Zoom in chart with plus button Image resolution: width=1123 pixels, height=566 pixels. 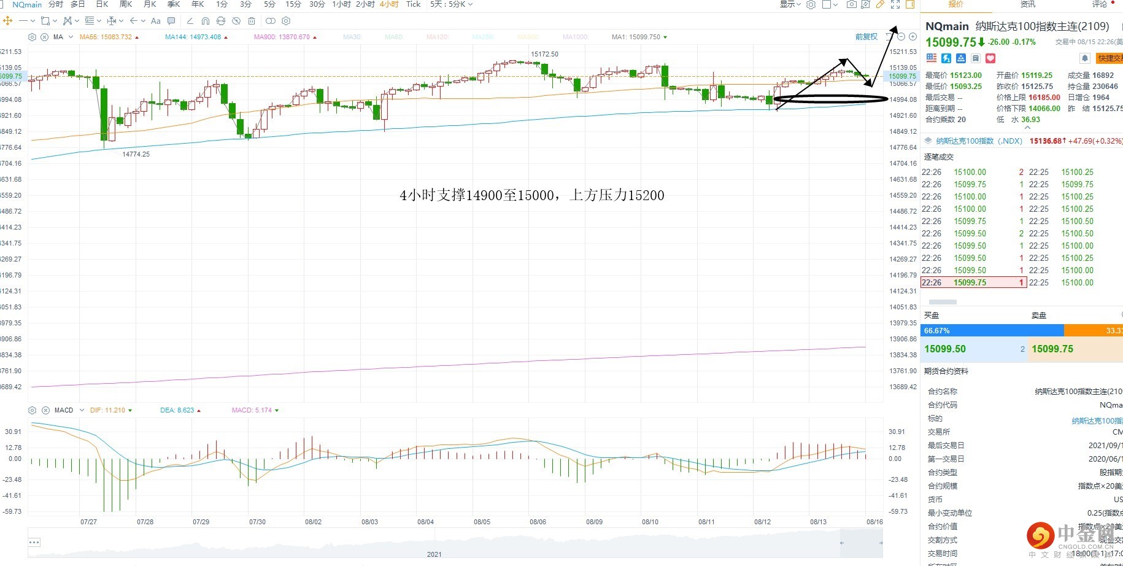913,37
